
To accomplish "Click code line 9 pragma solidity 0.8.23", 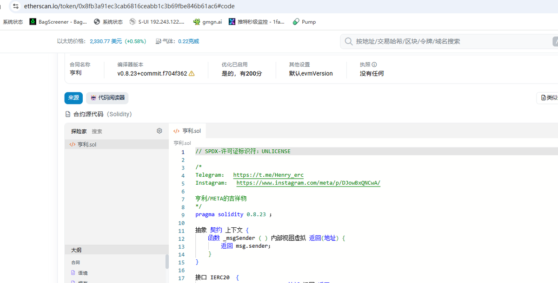I will (x=233, y=214).
